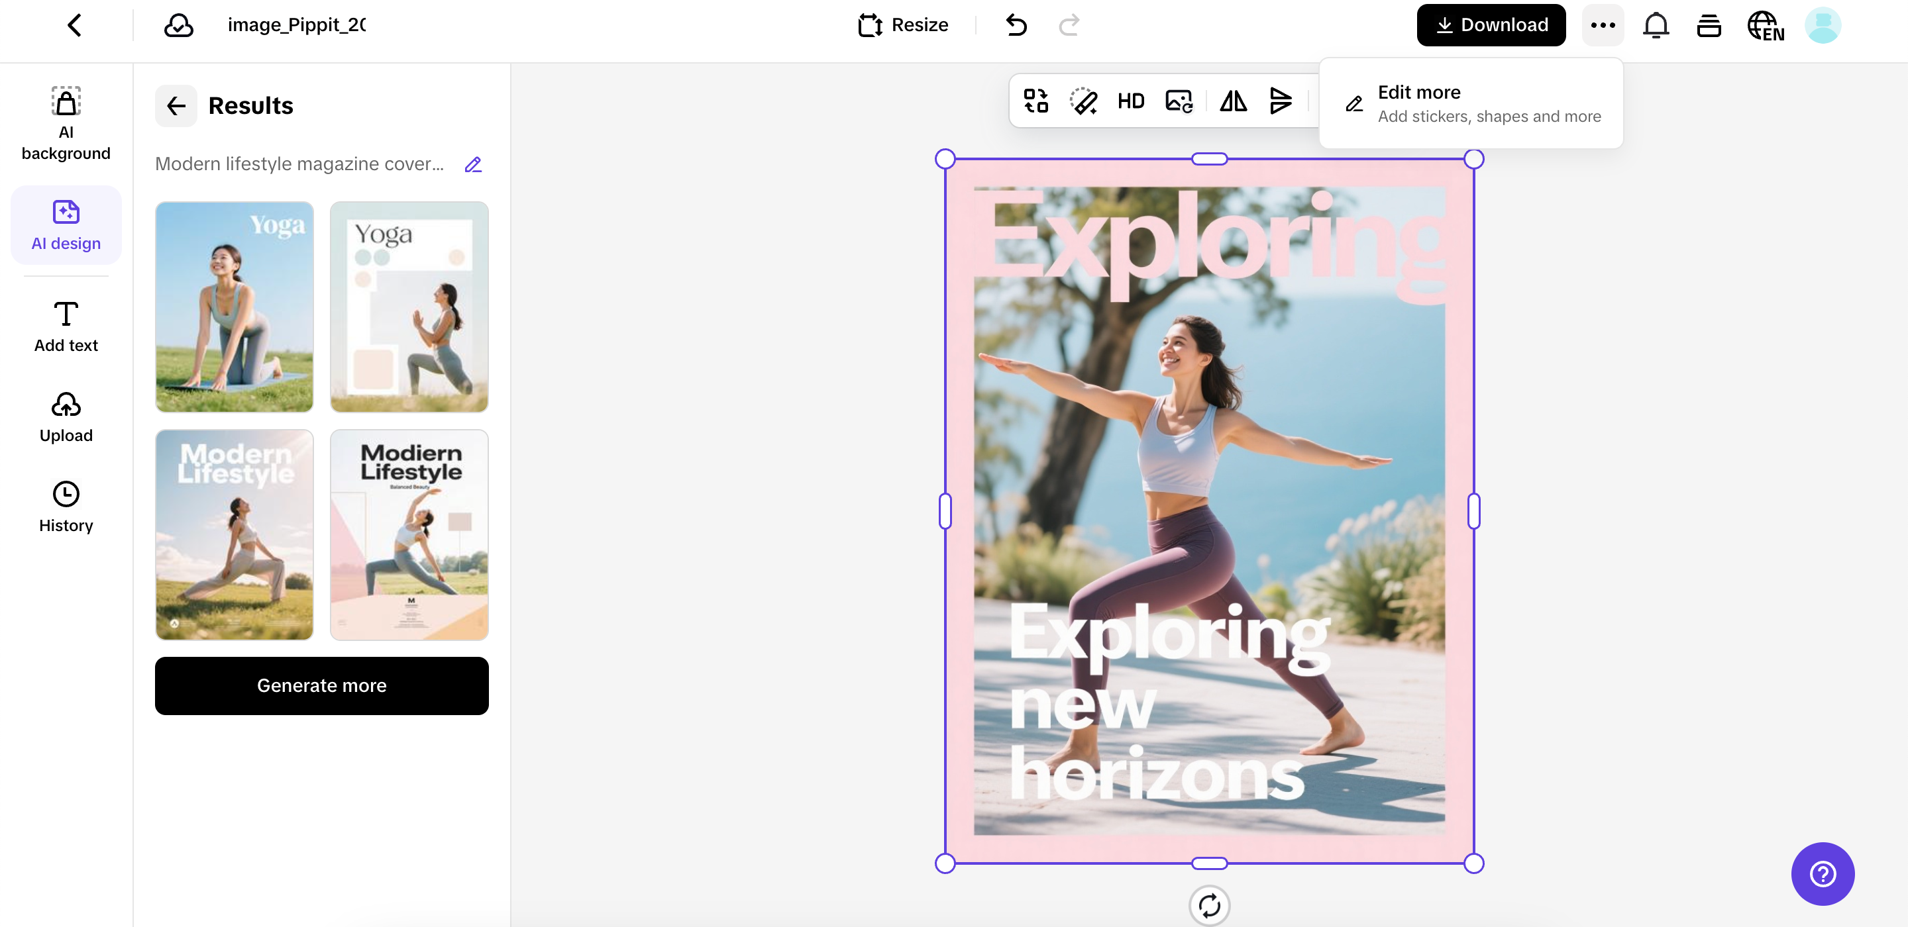Edit the prompt with the pencil icon
Viewport: 1908px width, 927px height.
coord(472,164)
